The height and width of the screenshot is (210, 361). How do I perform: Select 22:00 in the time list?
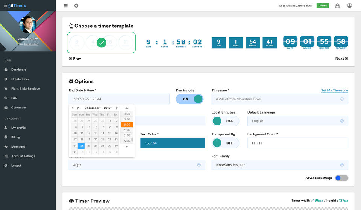point(127,141)
